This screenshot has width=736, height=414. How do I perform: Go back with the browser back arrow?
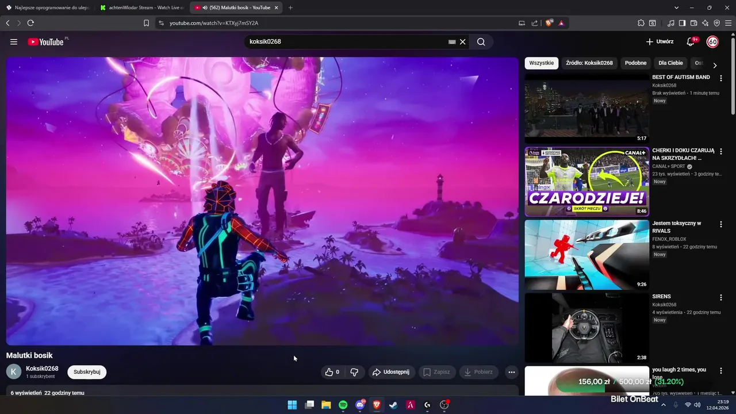(7, 23)
